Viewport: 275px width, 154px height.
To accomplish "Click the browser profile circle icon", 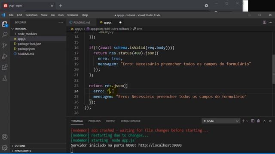I will pos(206,6).
